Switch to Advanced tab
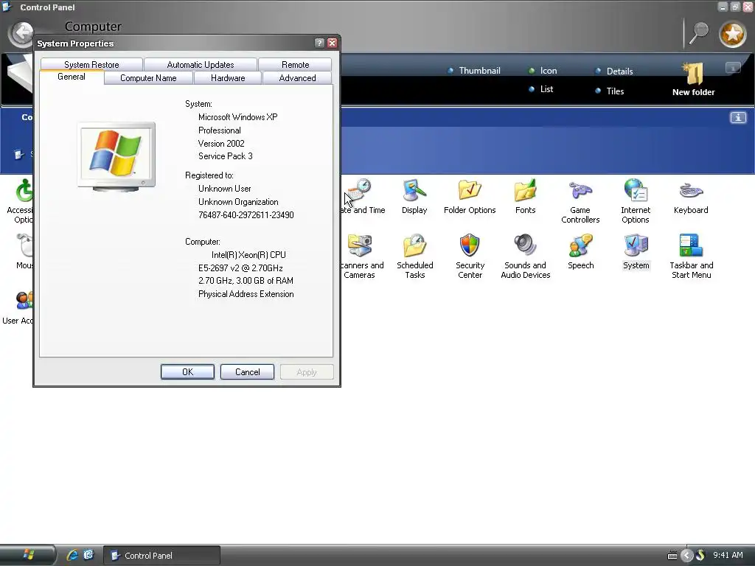This screenshot has height=566, width=755. tap(298, 78)
